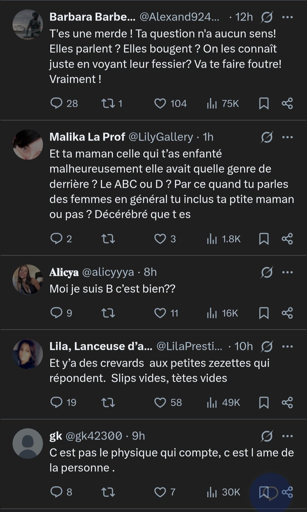Share Lila's reply
Image resolution: width=307 pixels, height=512 pixels.
[x=287, y=402]
